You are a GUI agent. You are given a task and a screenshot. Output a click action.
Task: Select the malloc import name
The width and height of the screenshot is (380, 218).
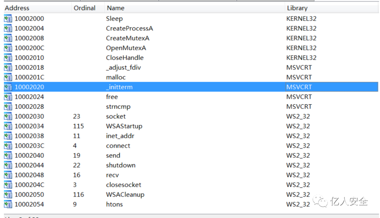116,77
